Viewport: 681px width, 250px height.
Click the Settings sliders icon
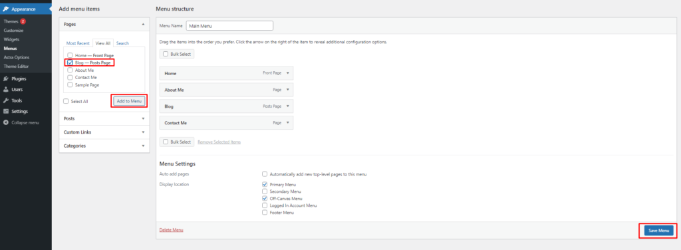5,112
